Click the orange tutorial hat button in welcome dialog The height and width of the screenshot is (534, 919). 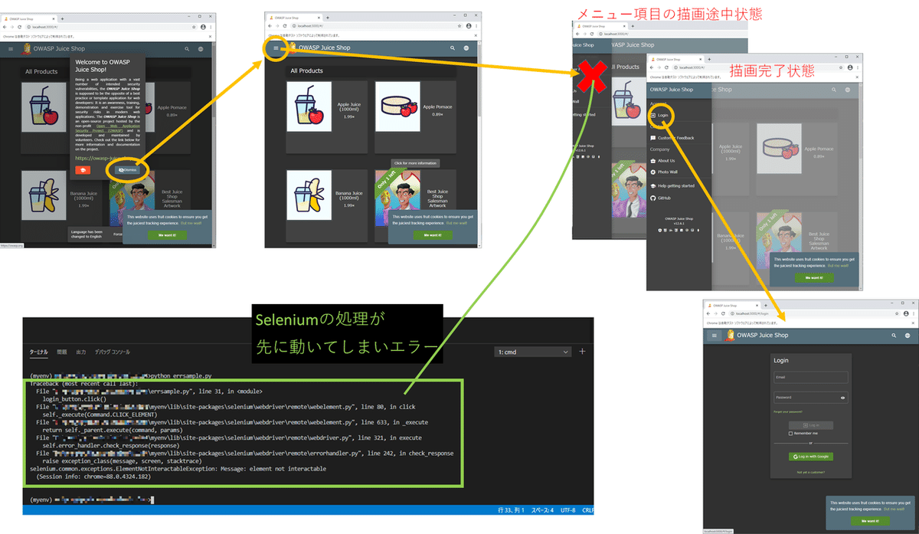[82, 169]
